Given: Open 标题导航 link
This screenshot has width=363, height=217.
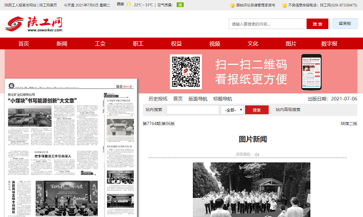Looking at the screenshot, I should coord(222,99).
